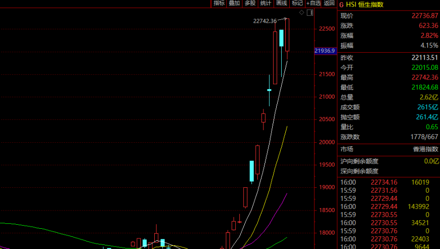The height and width of the screenshot is (249, 440).
Task: Click the diamond icon above the chart
Action: click(x=301, y=12)
